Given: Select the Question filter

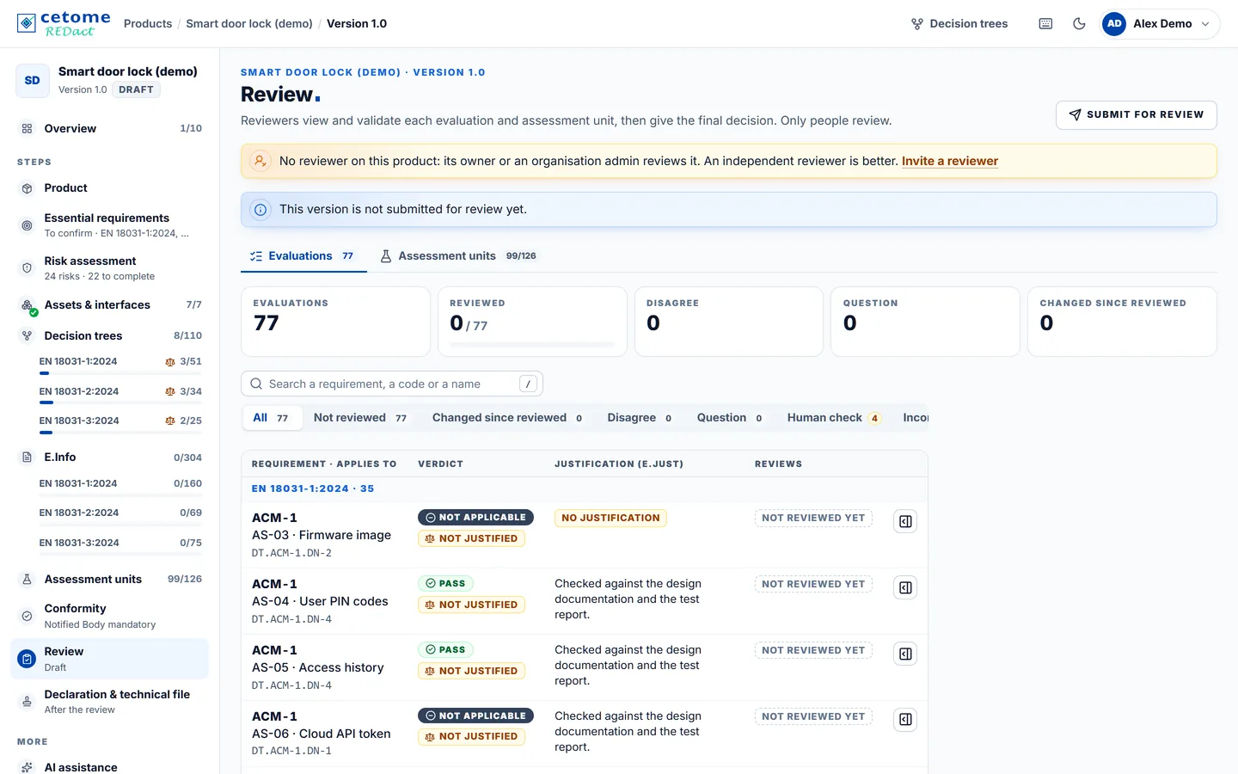Looking at the screenshot, I should pyautogui.click(x=729, y=418).
